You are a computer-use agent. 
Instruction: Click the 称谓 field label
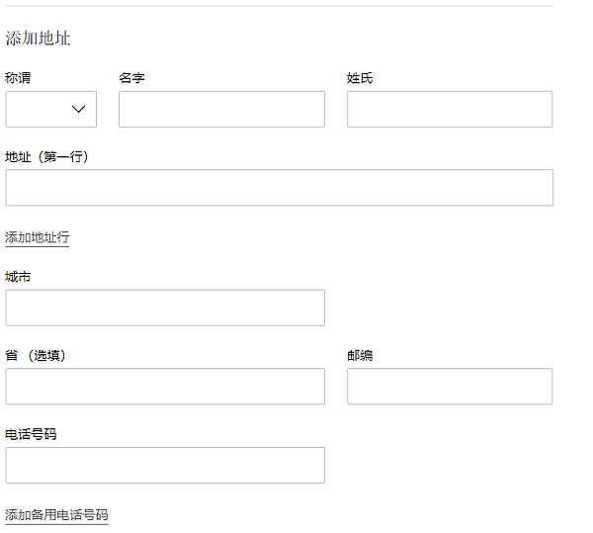pyautogui.click(x=18, y=78)
